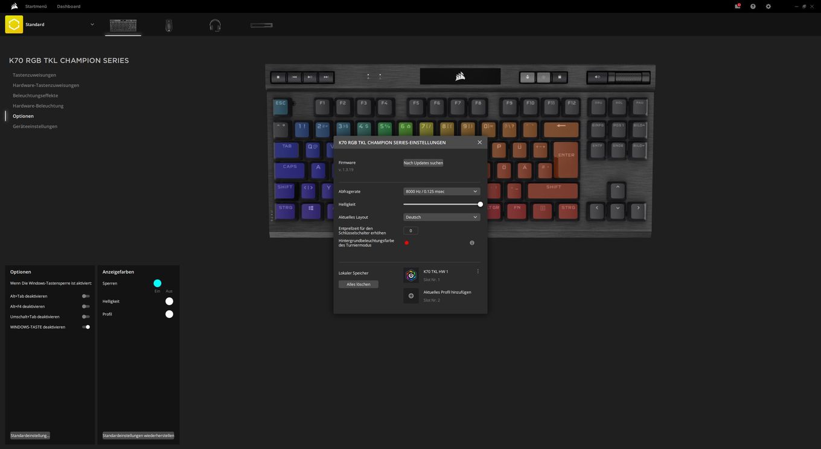Toggle Alt+Tab deaktivieren switch
Image resolution: width=821 pixels, height=449 pixels.
pyautogui.click(x=86, y=296)
